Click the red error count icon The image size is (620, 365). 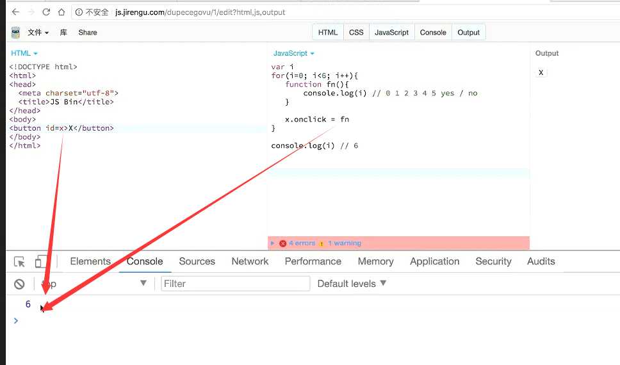282,243
